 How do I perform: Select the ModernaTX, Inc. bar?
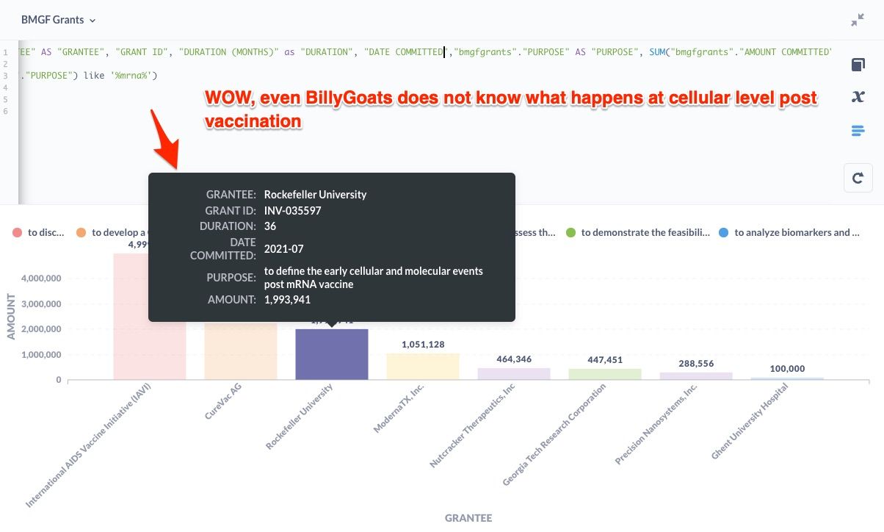click(x=423, y=367)
